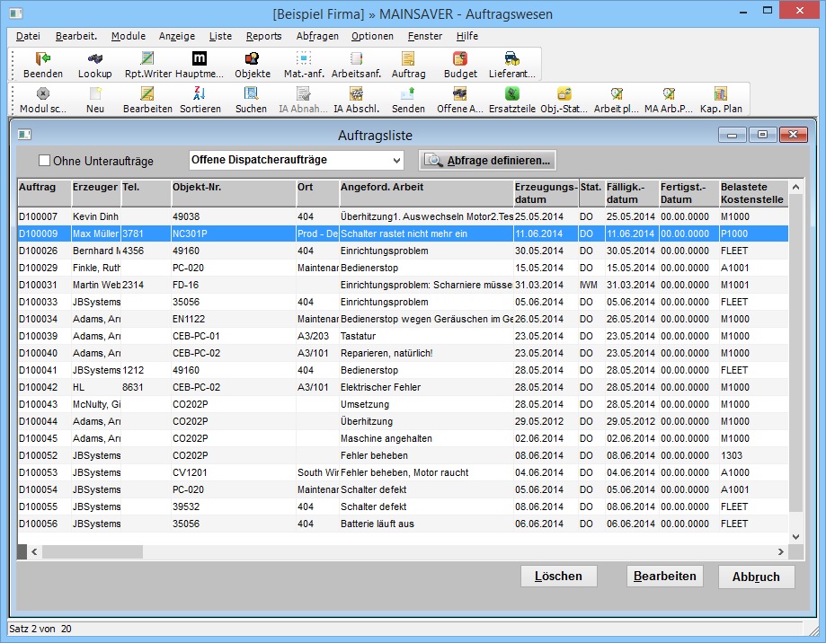
Task: Click the Objekt-Nr. column header
Action: (x=234, y=193)
